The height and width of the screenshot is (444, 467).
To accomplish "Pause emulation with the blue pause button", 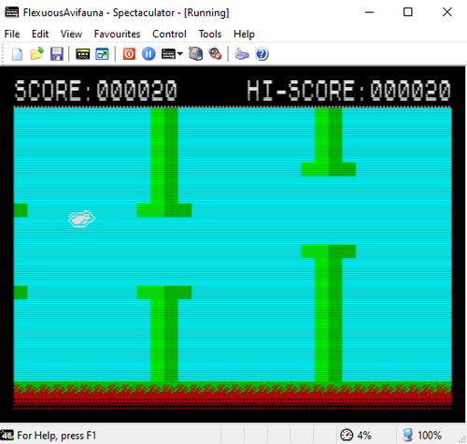I will 149,54.
